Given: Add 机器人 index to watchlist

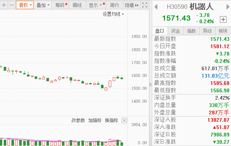Looking at the screenshot, I should click(223, 19).
